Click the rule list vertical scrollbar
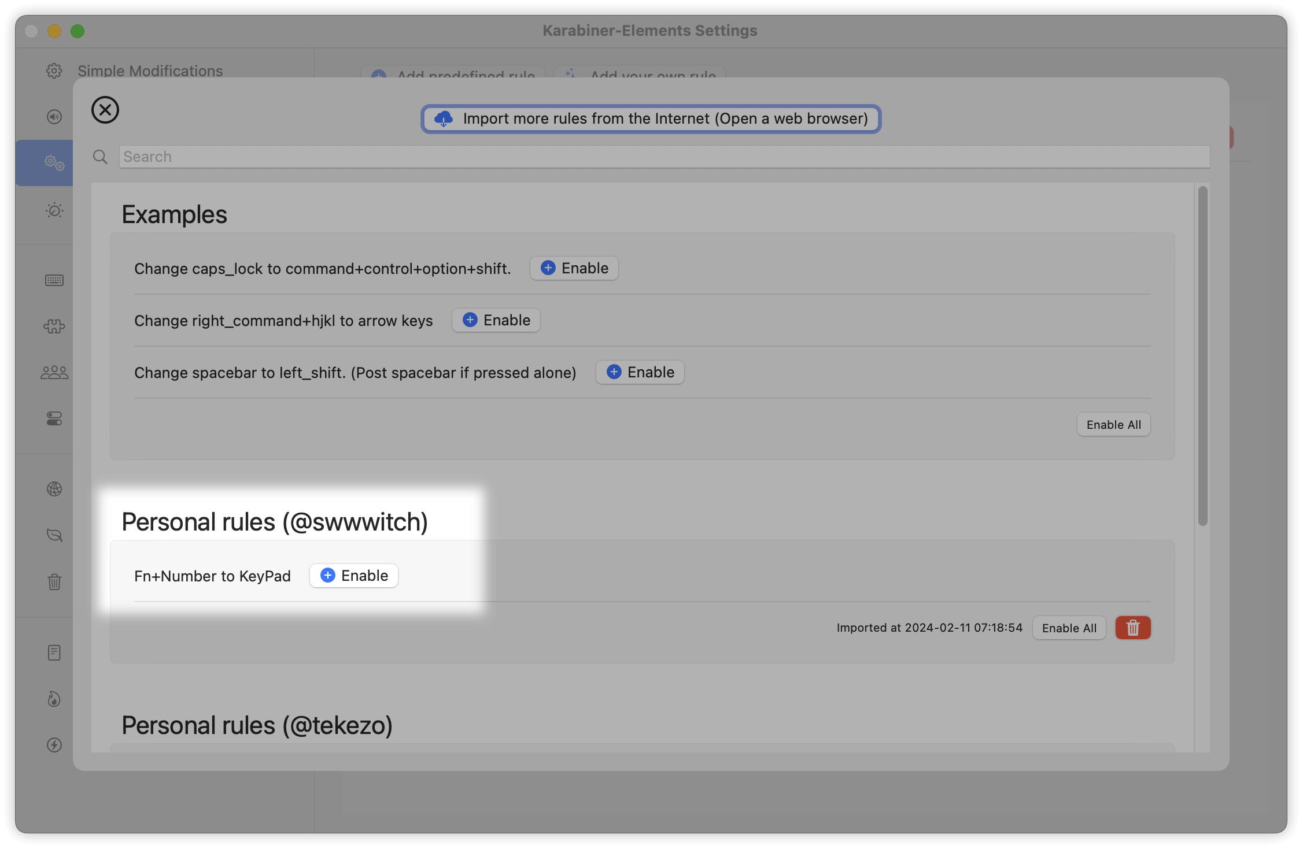Viewport: 1303px width, 849px height. click(1203, 355)
